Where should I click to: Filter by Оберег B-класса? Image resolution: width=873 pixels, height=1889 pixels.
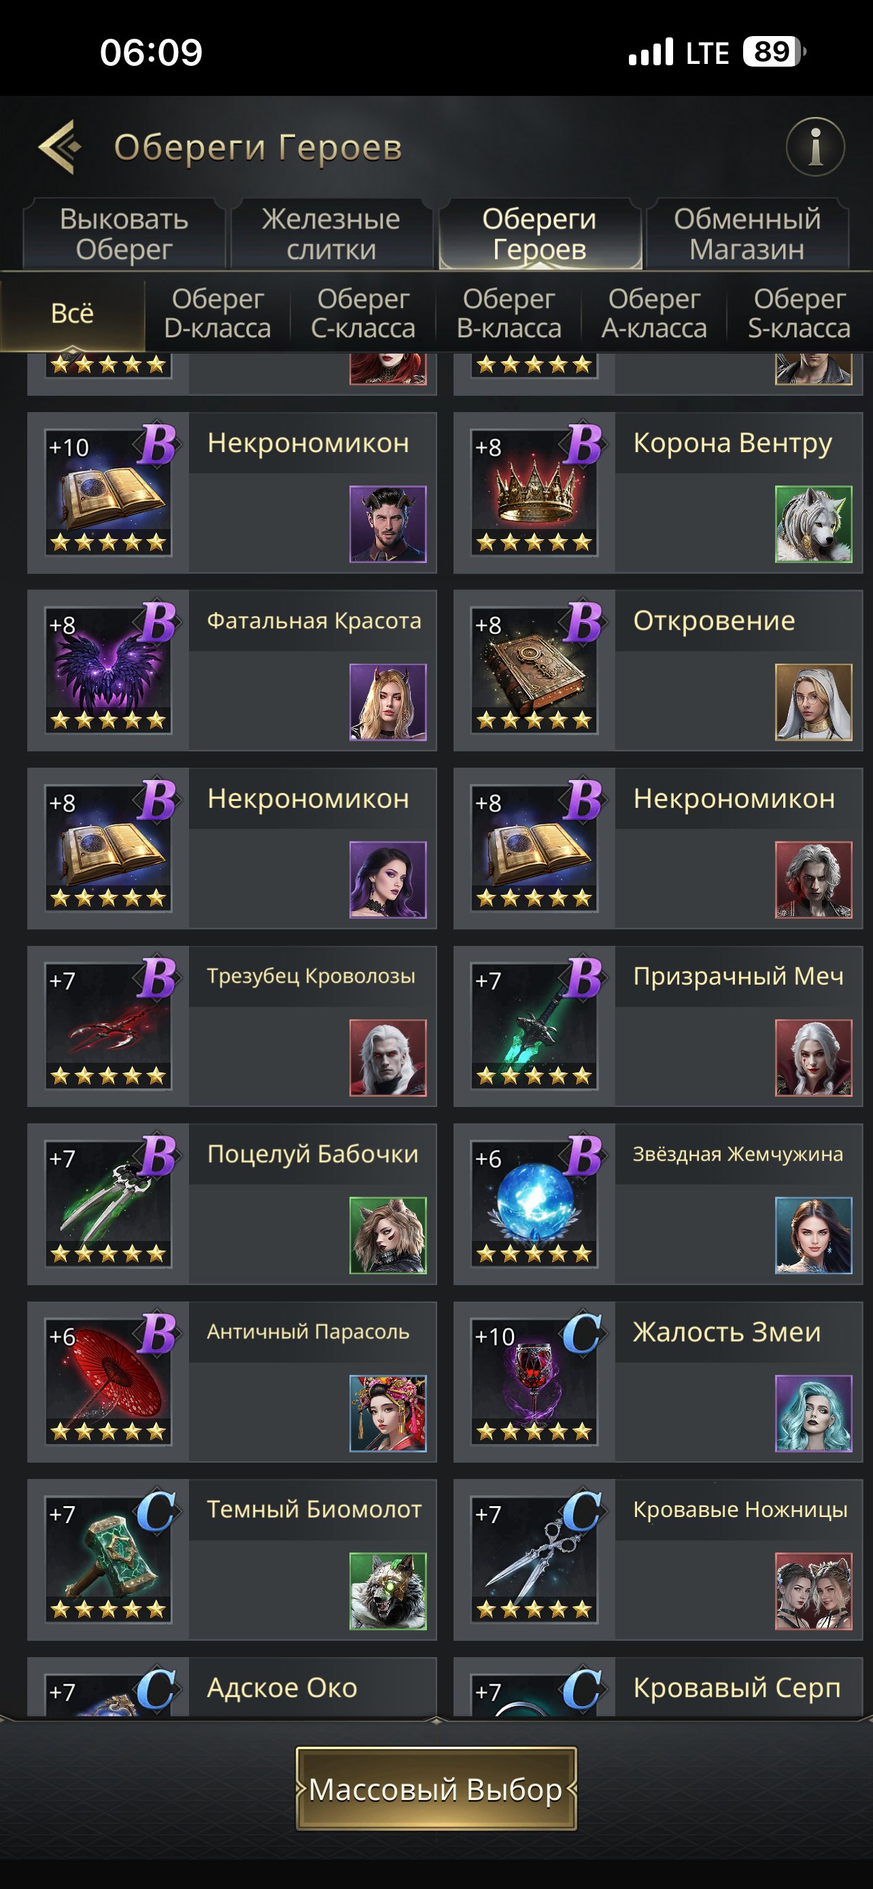click(x=509, y=313)
